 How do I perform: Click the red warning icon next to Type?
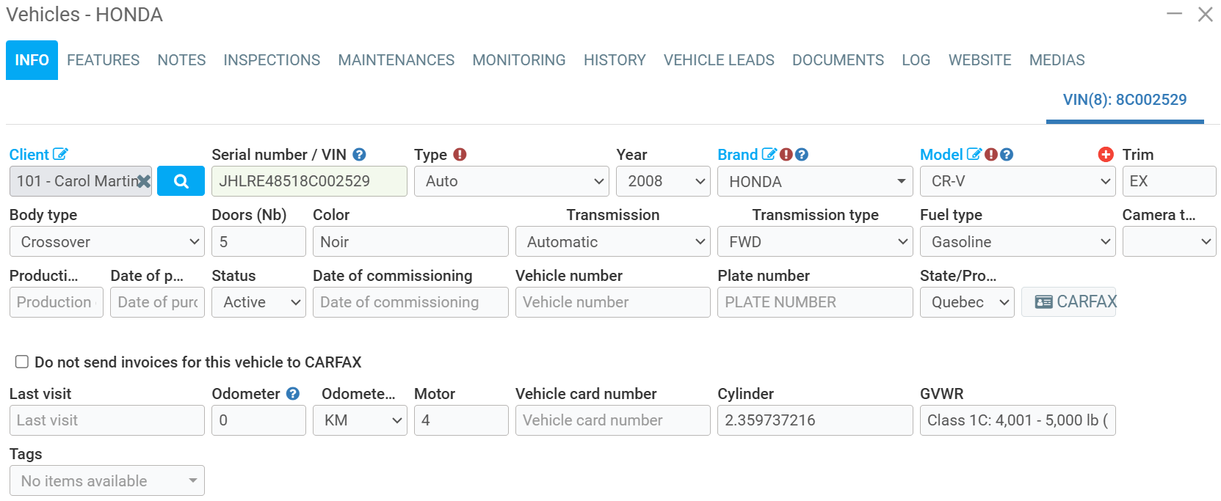click(460, 154)
